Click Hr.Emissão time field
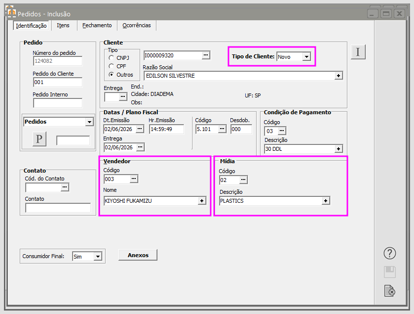 point(167,129)
